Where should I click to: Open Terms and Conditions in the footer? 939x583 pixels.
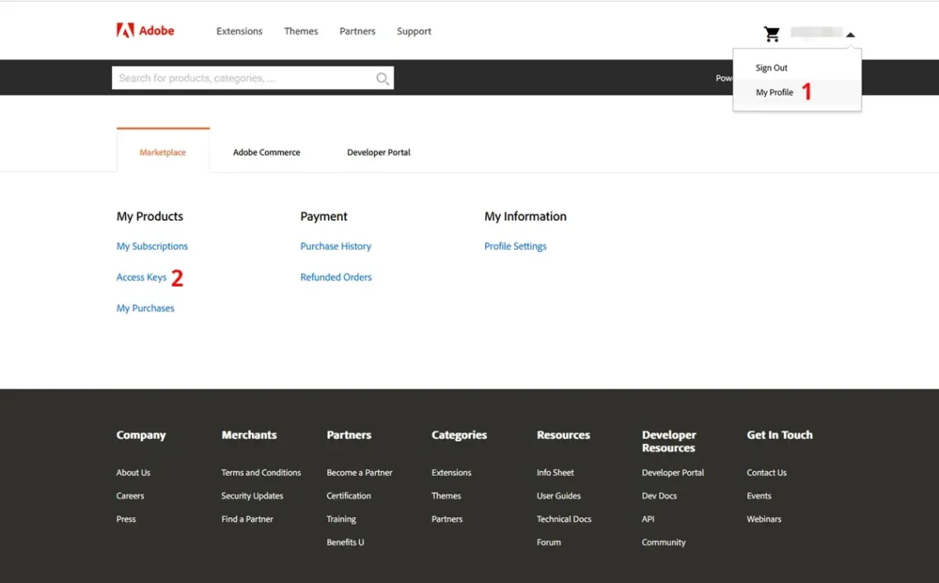click(260, 472)
